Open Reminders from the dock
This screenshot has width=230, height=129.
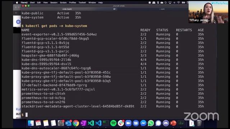[54, 123]
